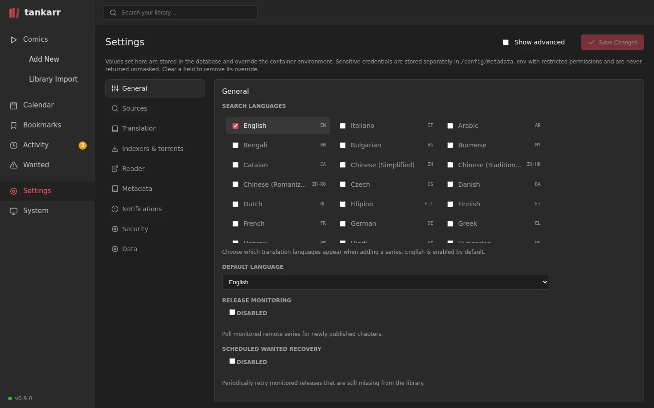Uncheck the English language checkbox

[x=235, y=126]
